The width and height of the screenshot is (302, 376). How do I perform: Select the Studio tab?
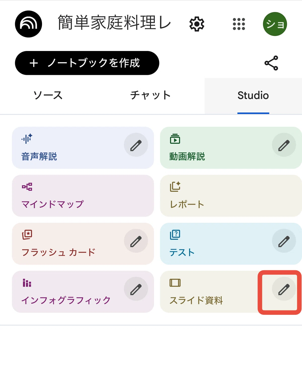coord(253,95)
